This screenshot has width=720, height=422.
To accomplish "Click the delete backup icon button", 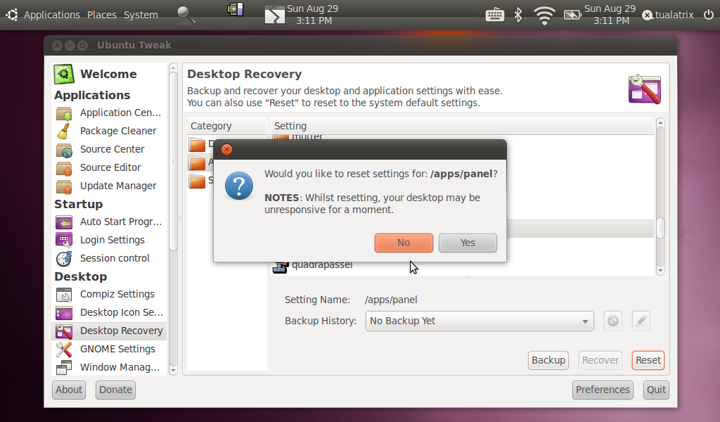I will point(613,321).
